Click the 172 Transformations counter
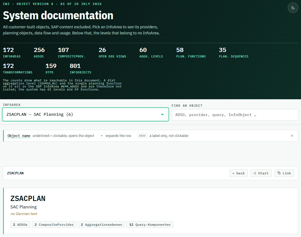 point(17,68)
